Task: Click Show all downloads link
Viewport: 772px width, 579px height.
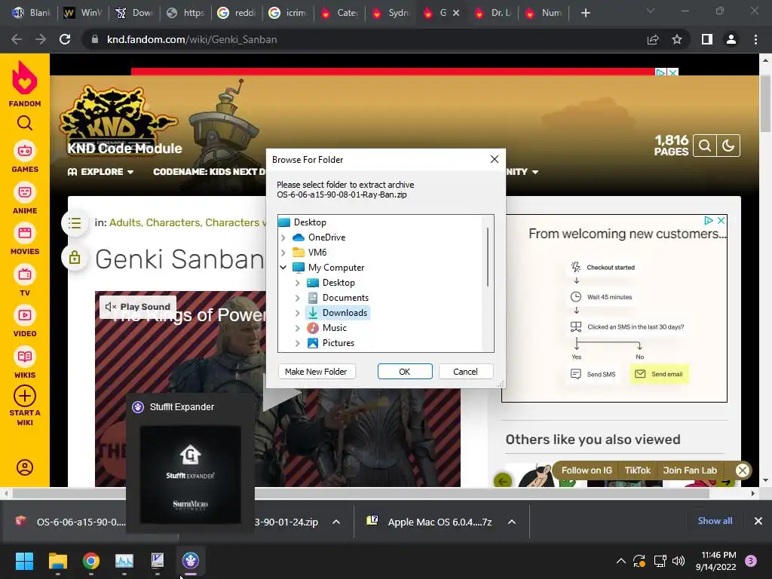Action: [715, 521]
